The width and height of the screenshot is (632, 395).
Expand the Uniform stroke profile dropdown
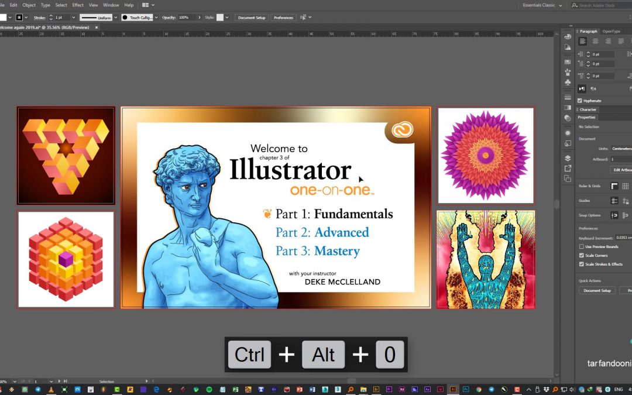click(x=116, y=18)
